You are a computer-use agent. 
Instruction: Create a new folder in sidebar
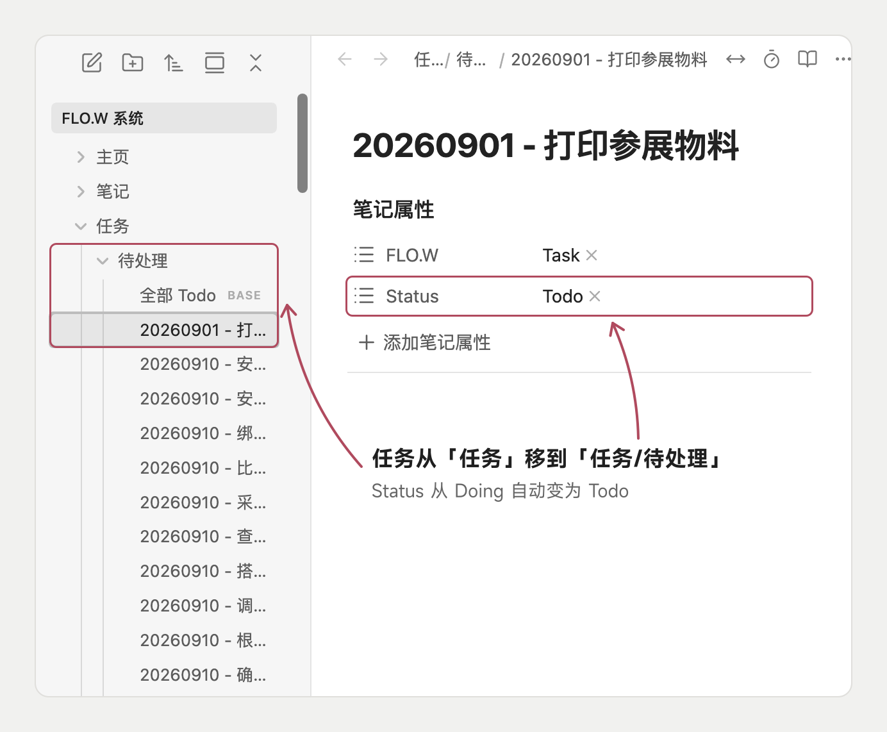pos(133,63)
